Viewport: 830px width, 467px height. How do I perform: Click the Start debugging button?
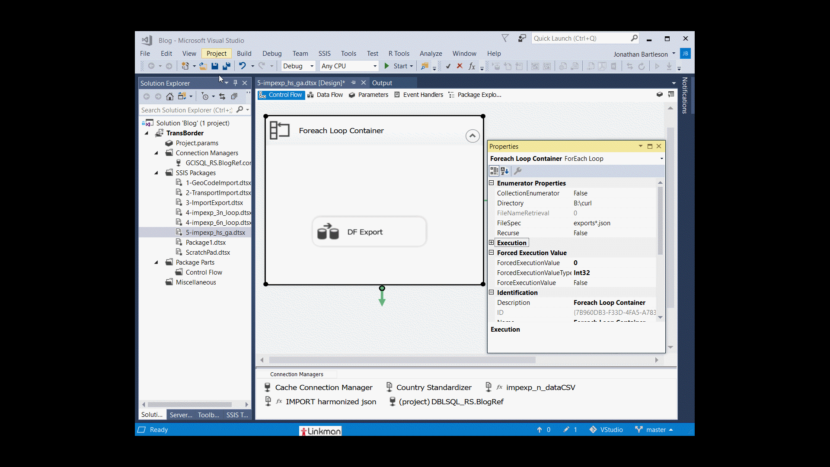pyautogui.click(x=396, y=66)
